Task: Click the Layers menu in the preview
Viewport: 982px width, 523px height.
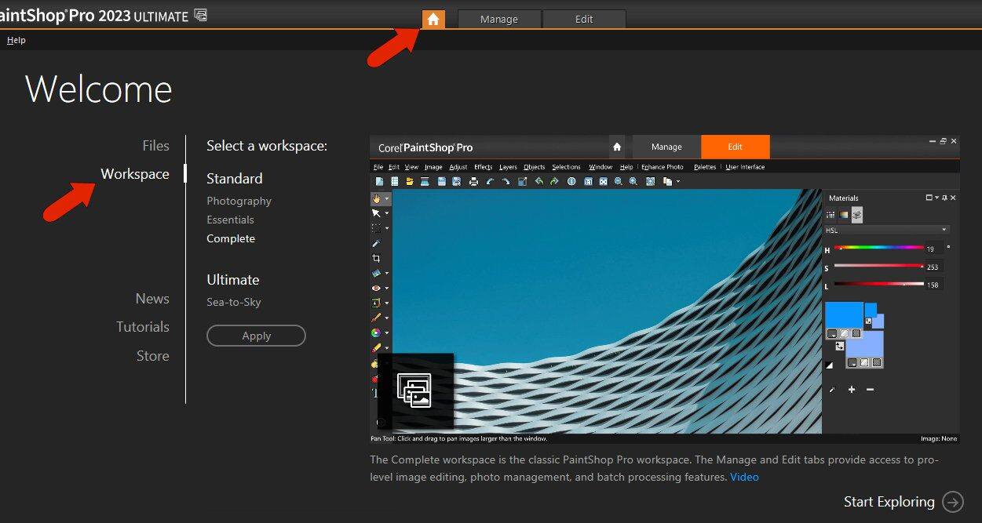Action: [x=508, y=167]
